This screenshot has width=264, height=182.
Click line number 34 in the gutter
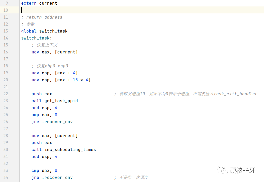click(x=6, y=177)
